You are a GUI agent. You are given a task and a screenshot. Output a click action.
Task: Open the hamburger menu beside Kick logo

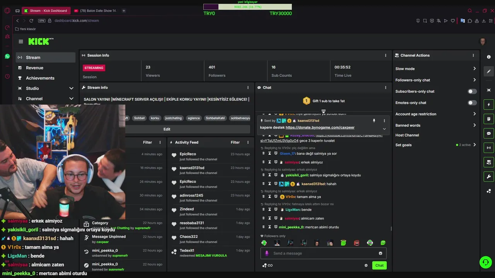21,42
